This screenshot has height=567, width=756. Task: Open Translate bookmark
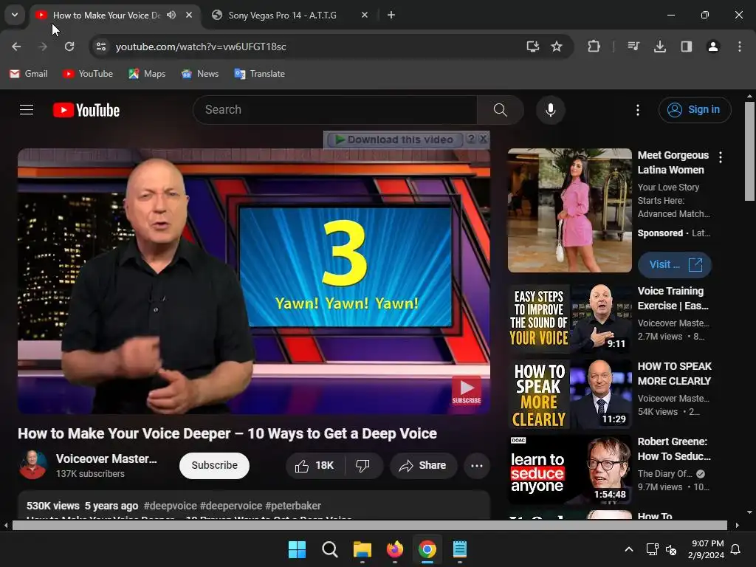click(260, 74)
